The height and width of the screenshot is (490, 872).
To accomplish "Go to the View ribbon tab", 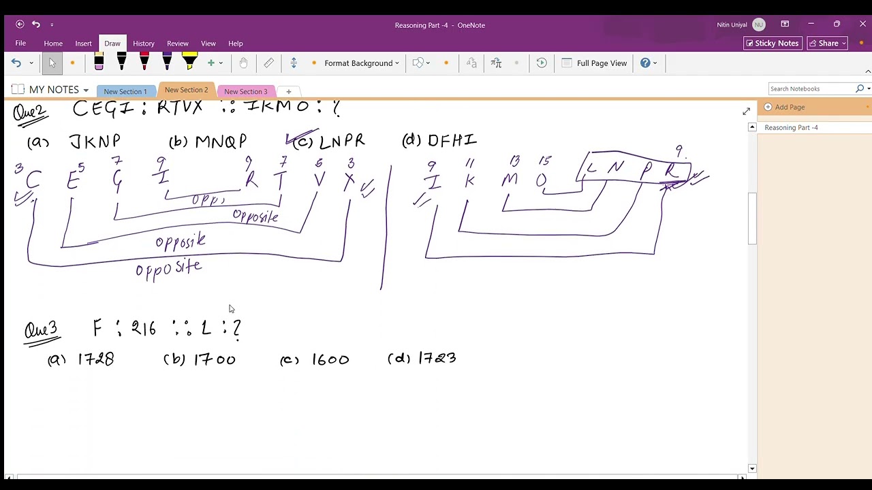I will click(208, 44).
